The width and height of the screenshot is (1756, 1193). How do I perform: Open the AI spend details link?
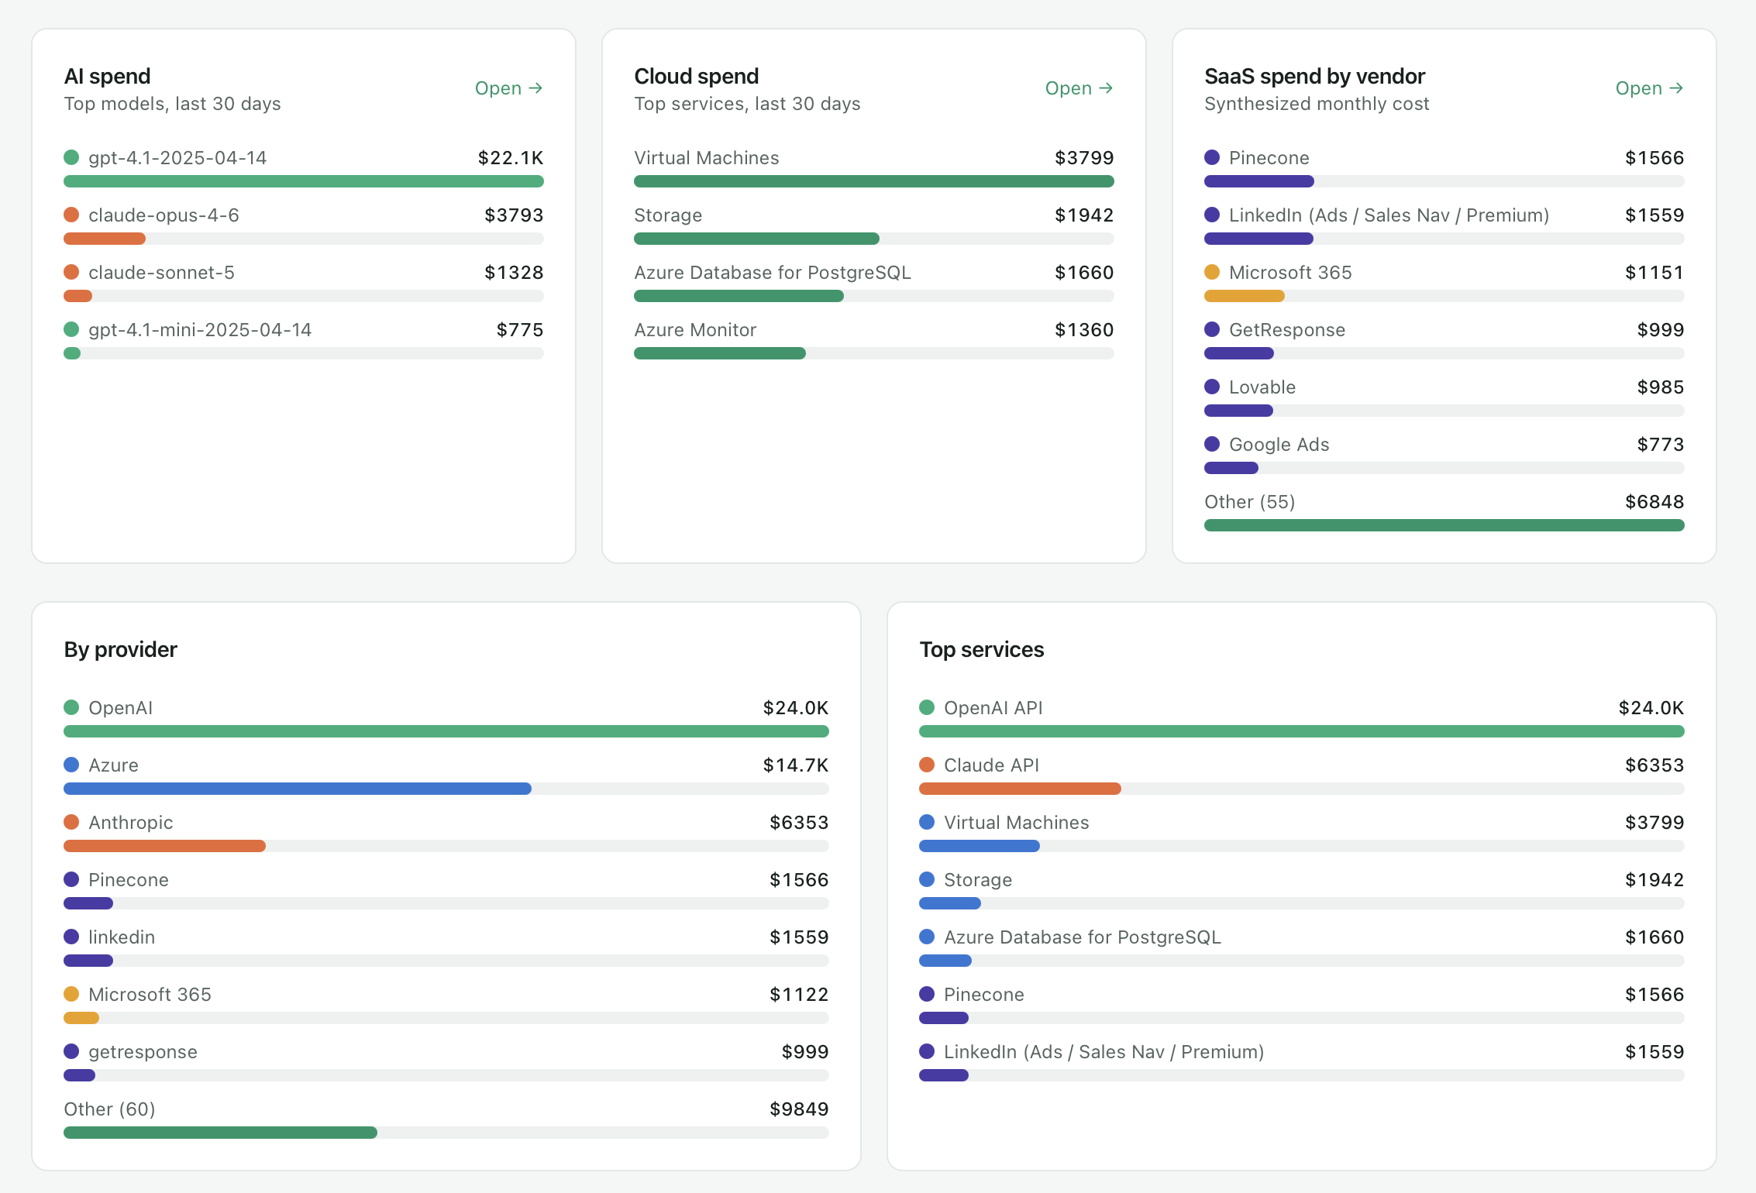point(508,88)
